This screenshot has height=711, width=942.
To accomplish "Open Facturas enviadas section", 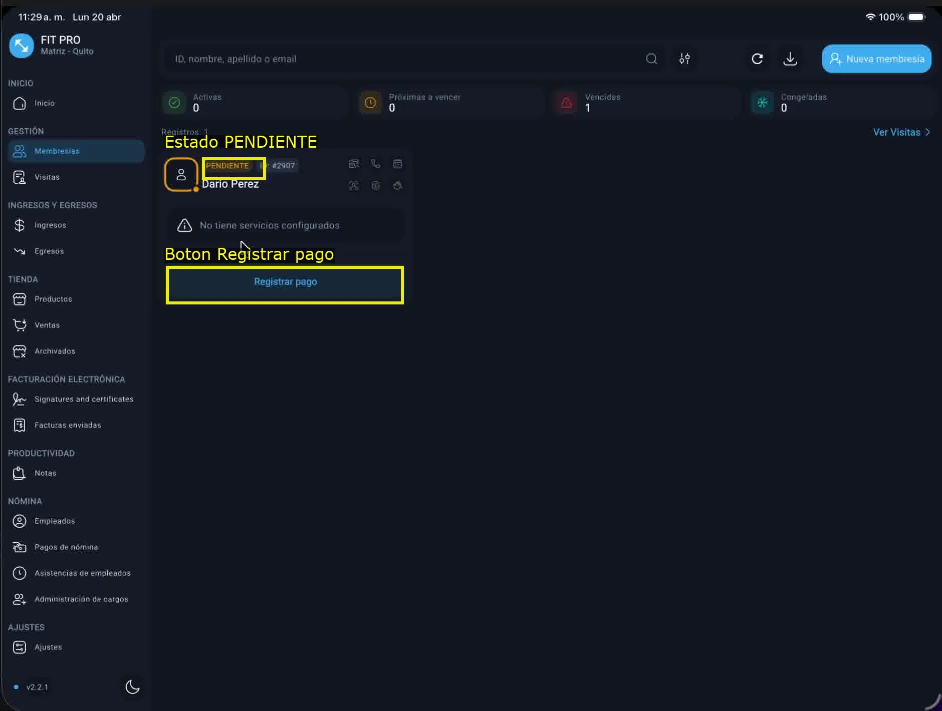I will pos(68,425).
